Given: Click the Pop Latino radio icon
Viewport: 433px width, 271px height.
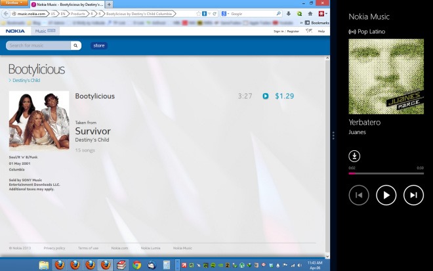Looking at the screenshot, I should click(x=352, y=31).
